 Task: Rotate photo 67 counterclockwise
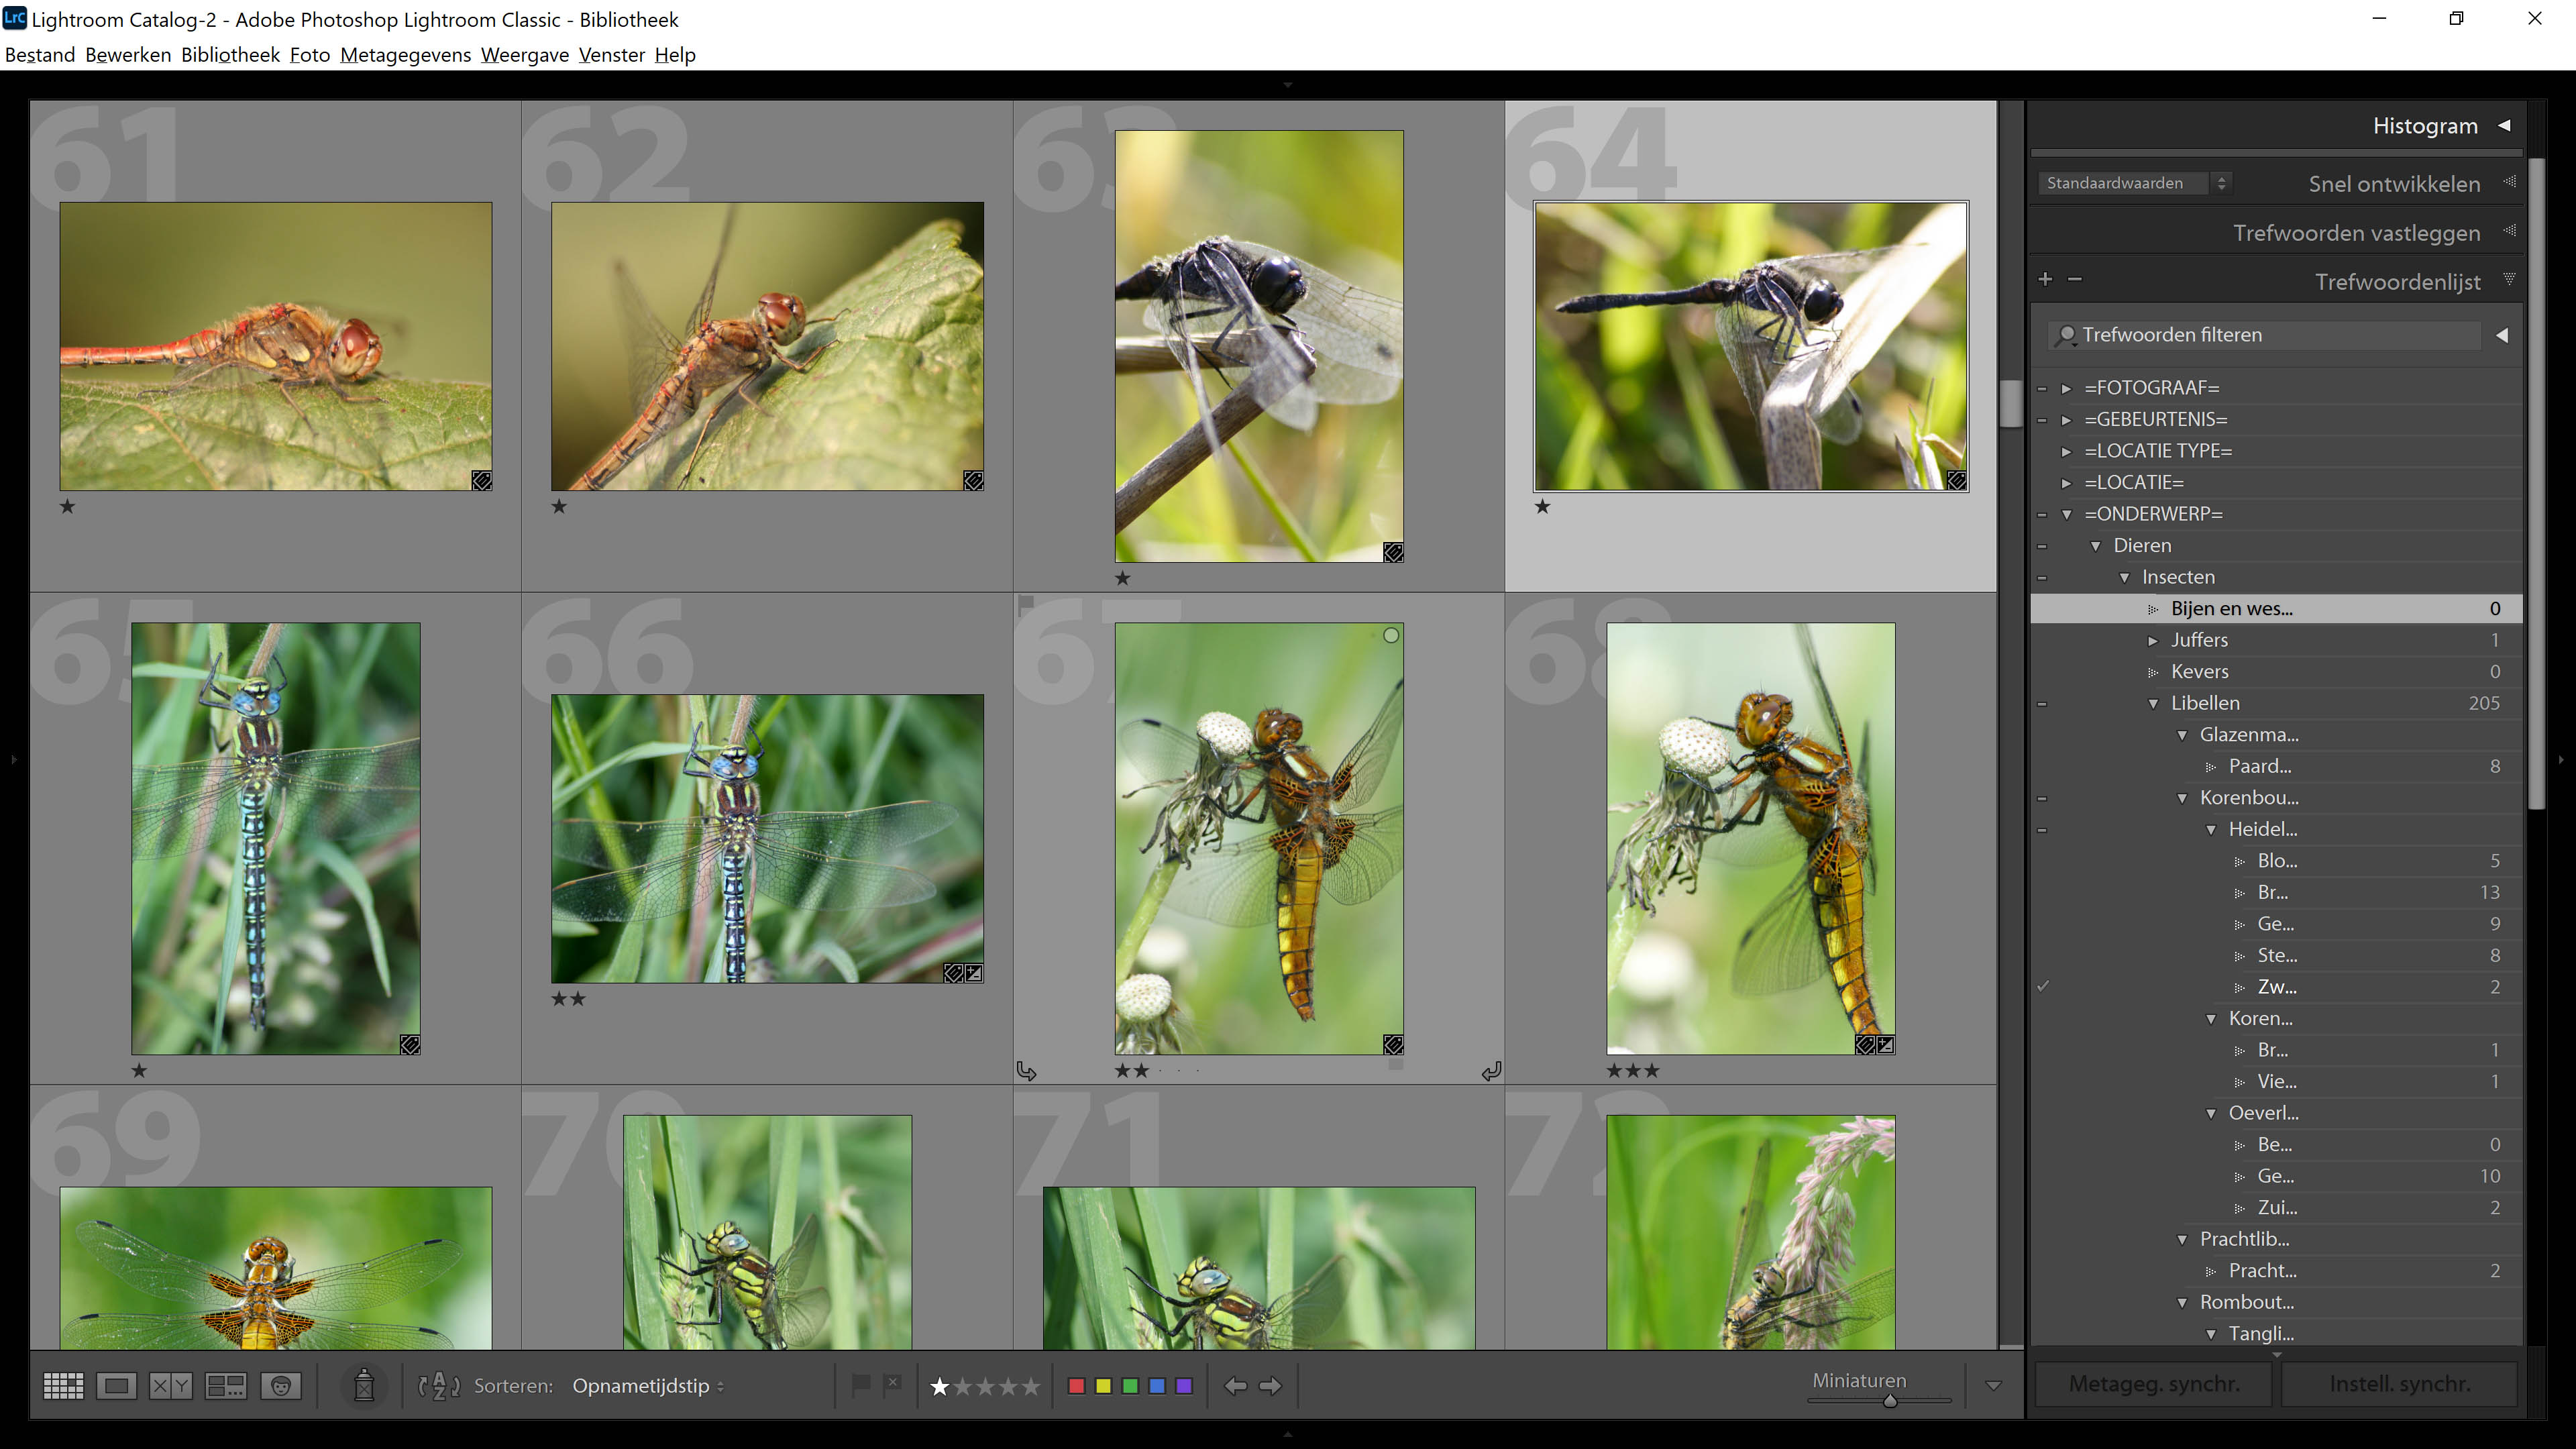click(x=1026, y=1072)
